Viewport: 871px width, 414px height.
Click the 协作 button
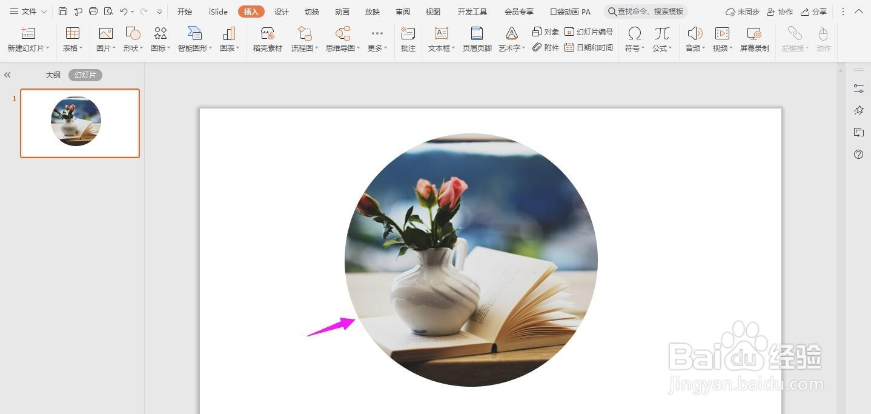(780, 12)
